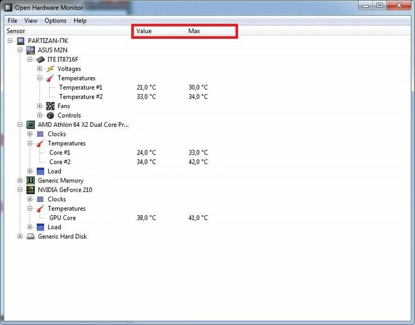
Task: Expand the Fans node
Action: [x=39, y=106]
